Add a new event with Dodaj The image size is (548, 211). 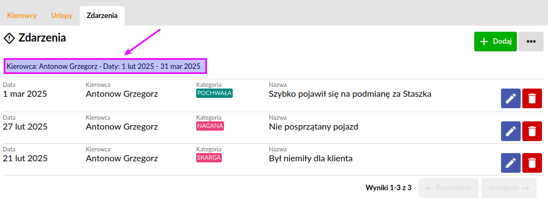(x=495, y=42)
